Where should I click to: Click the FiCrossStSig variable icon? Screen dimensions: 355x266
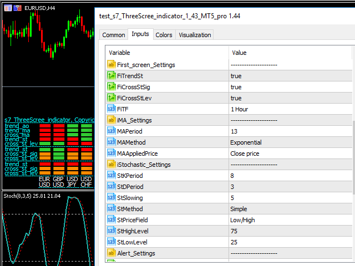tap(111, 87)
